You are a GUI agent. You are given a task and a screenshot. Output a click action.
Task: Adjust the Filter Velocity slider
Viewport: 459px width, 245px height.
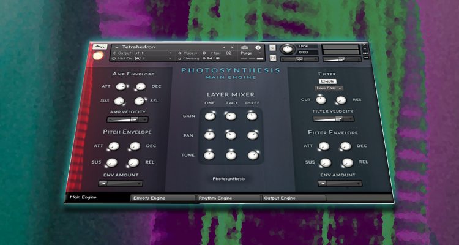tap(334, 119)
